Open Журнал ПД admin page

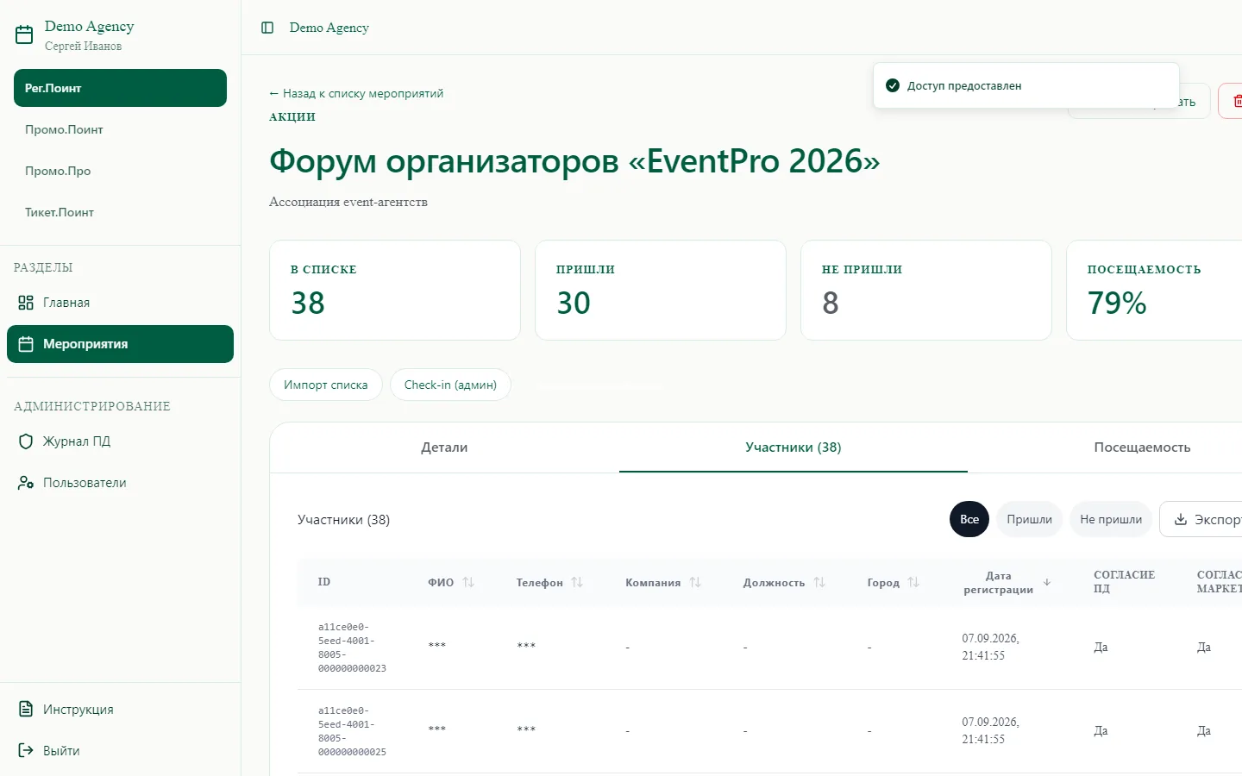(x=120, y=441)
